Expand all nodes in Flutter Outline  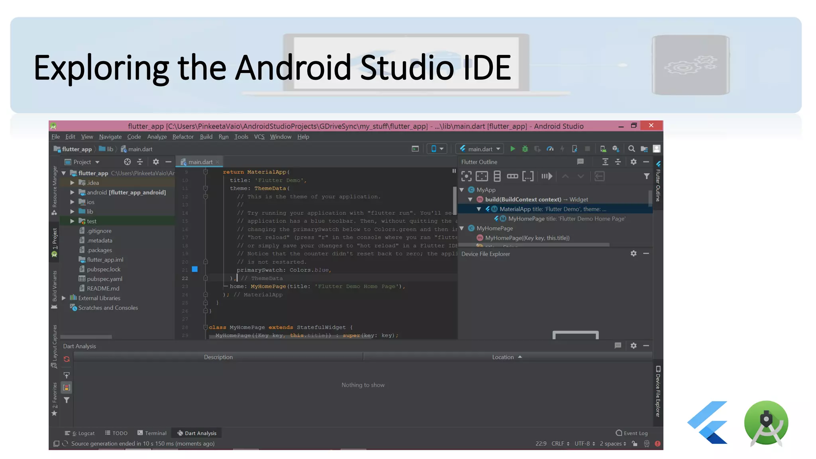605,162
